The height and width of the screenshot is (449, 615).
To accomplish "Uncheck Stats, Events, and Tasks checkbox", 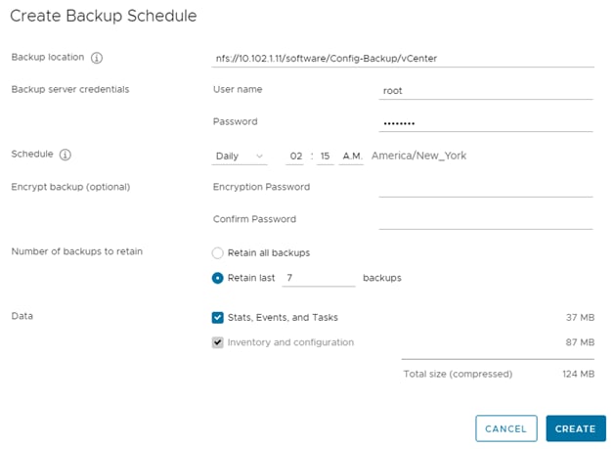I will [218, 317].
